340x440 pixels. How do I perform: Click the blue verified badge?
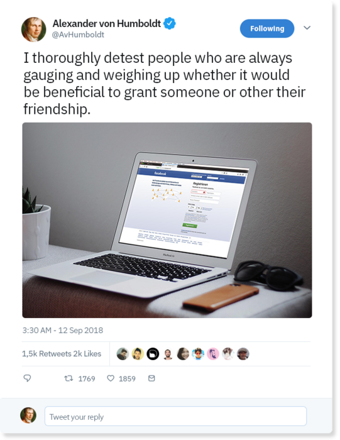170,23
